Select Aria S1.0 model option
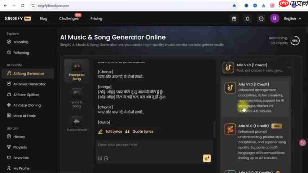 coord(256,142)
